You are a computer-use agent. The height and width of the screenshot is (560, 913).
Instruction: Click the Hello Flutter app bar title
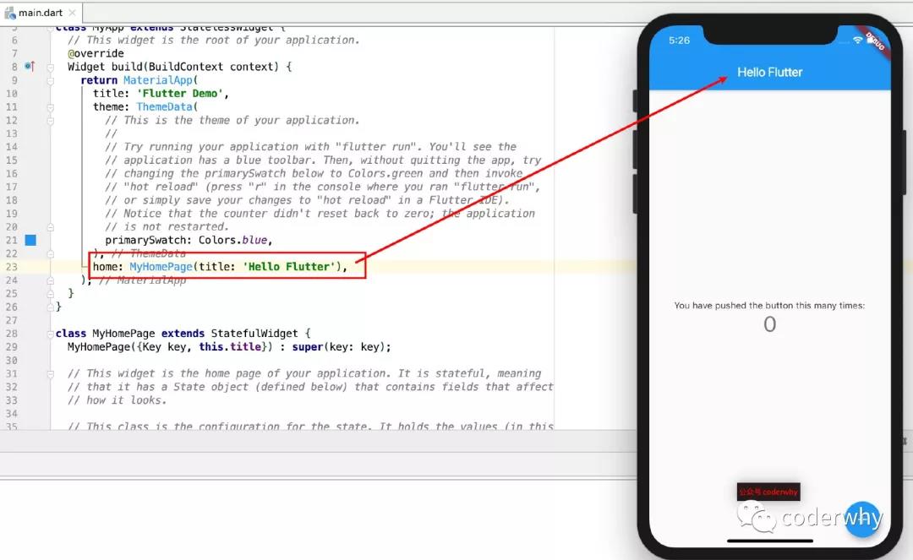(x=770, y=72)
